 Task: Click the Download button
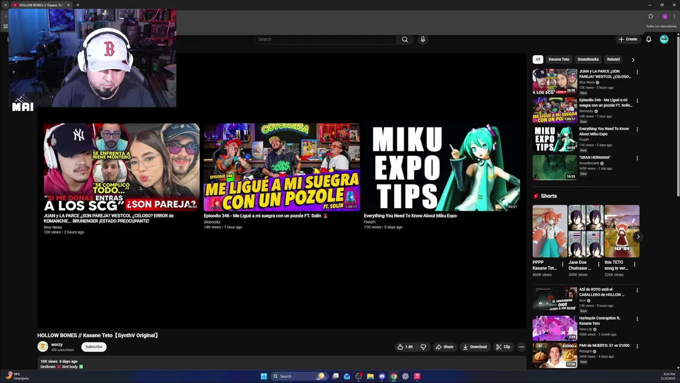(475, 347)
